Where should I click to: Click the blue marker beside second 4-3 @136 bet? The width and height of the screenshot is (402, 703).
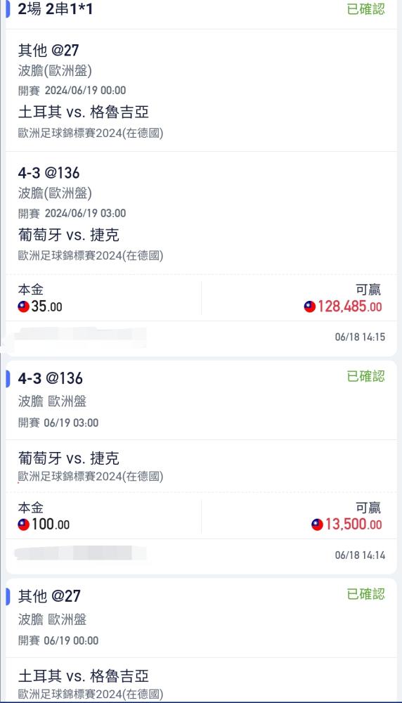pos(8,379)
